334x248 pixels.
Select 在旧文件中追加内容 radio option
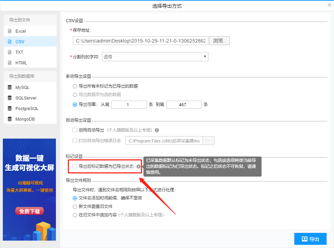[75, 215]
